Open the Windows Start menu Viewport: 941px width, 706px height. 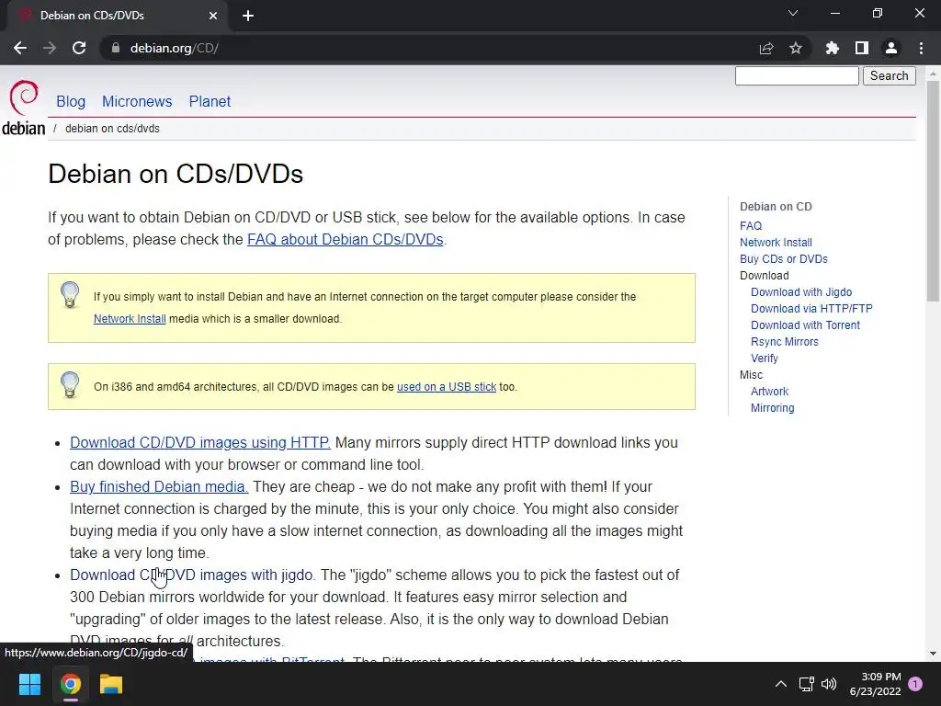click(x=29, y=684)
